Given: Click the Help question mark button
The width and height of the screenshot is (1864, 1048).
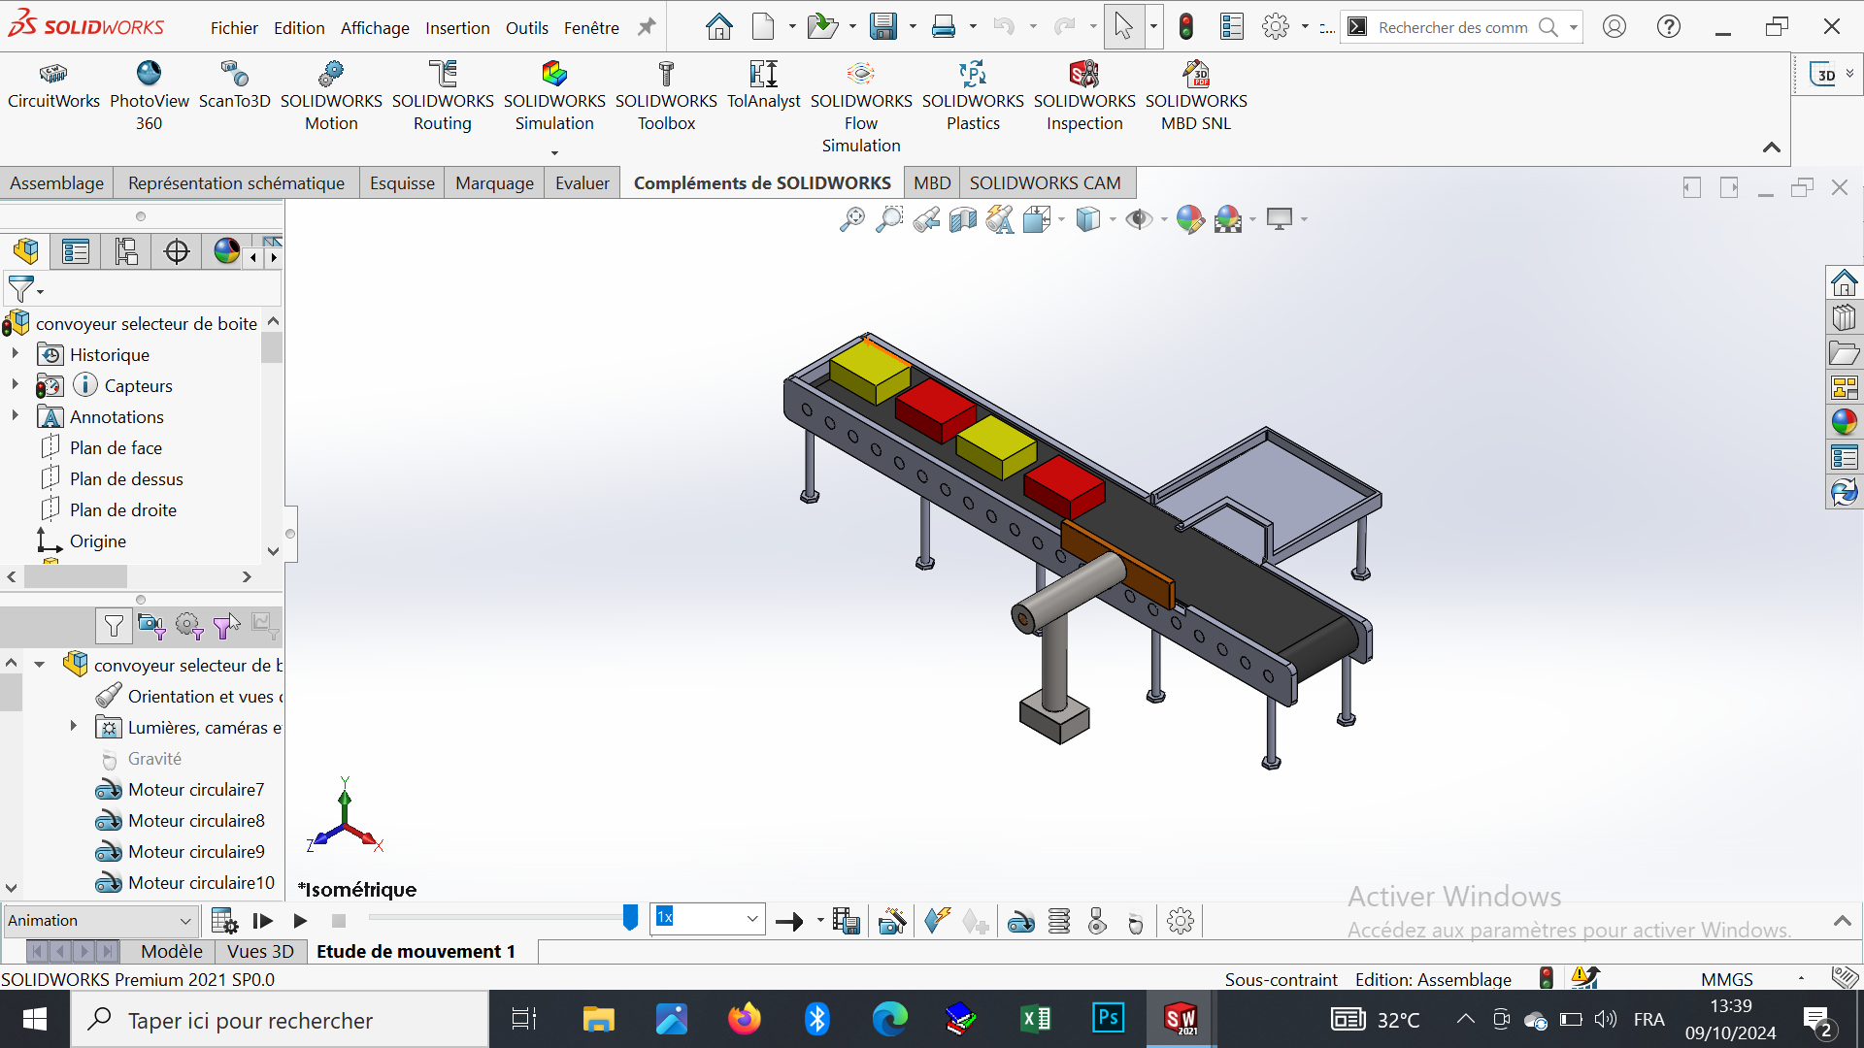Looking at the screenshot, I should (x=1669, y=27).
